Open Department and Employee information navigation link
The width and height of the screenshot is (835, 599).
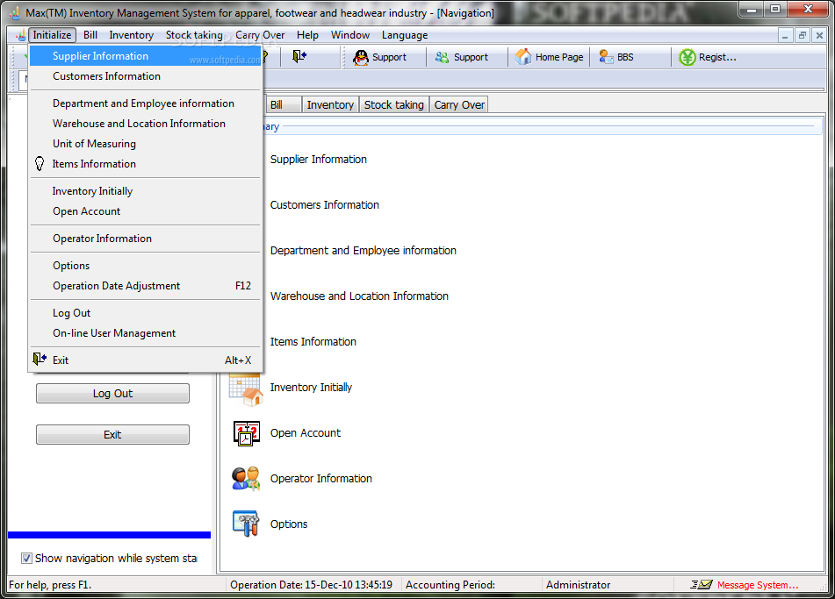click(364, 251)
